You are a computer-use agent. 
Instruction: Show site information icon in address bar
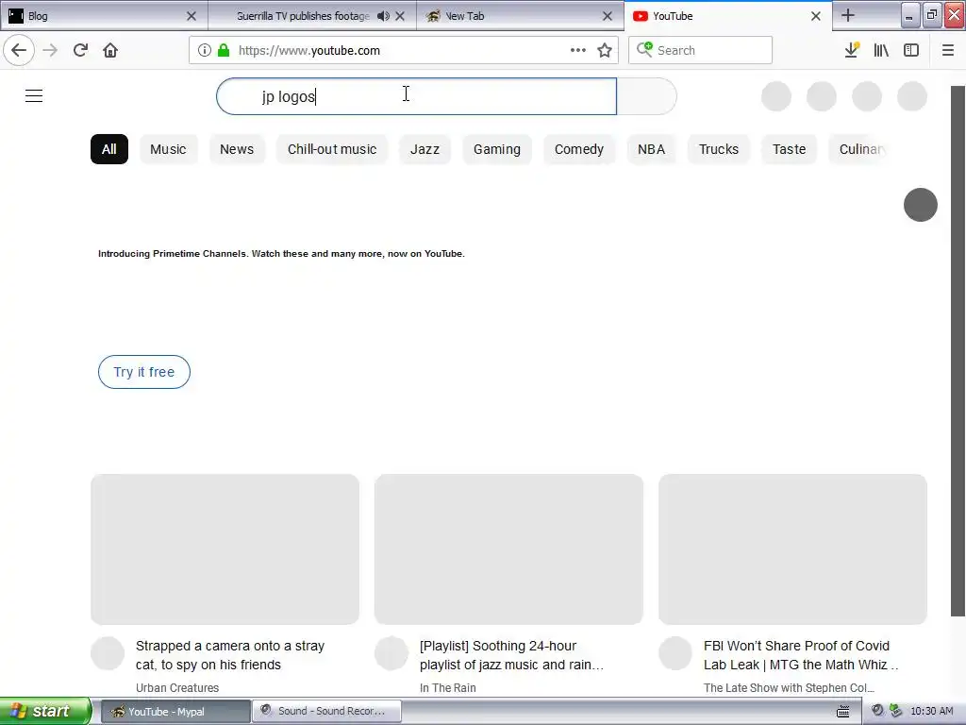tap(205, 50)
